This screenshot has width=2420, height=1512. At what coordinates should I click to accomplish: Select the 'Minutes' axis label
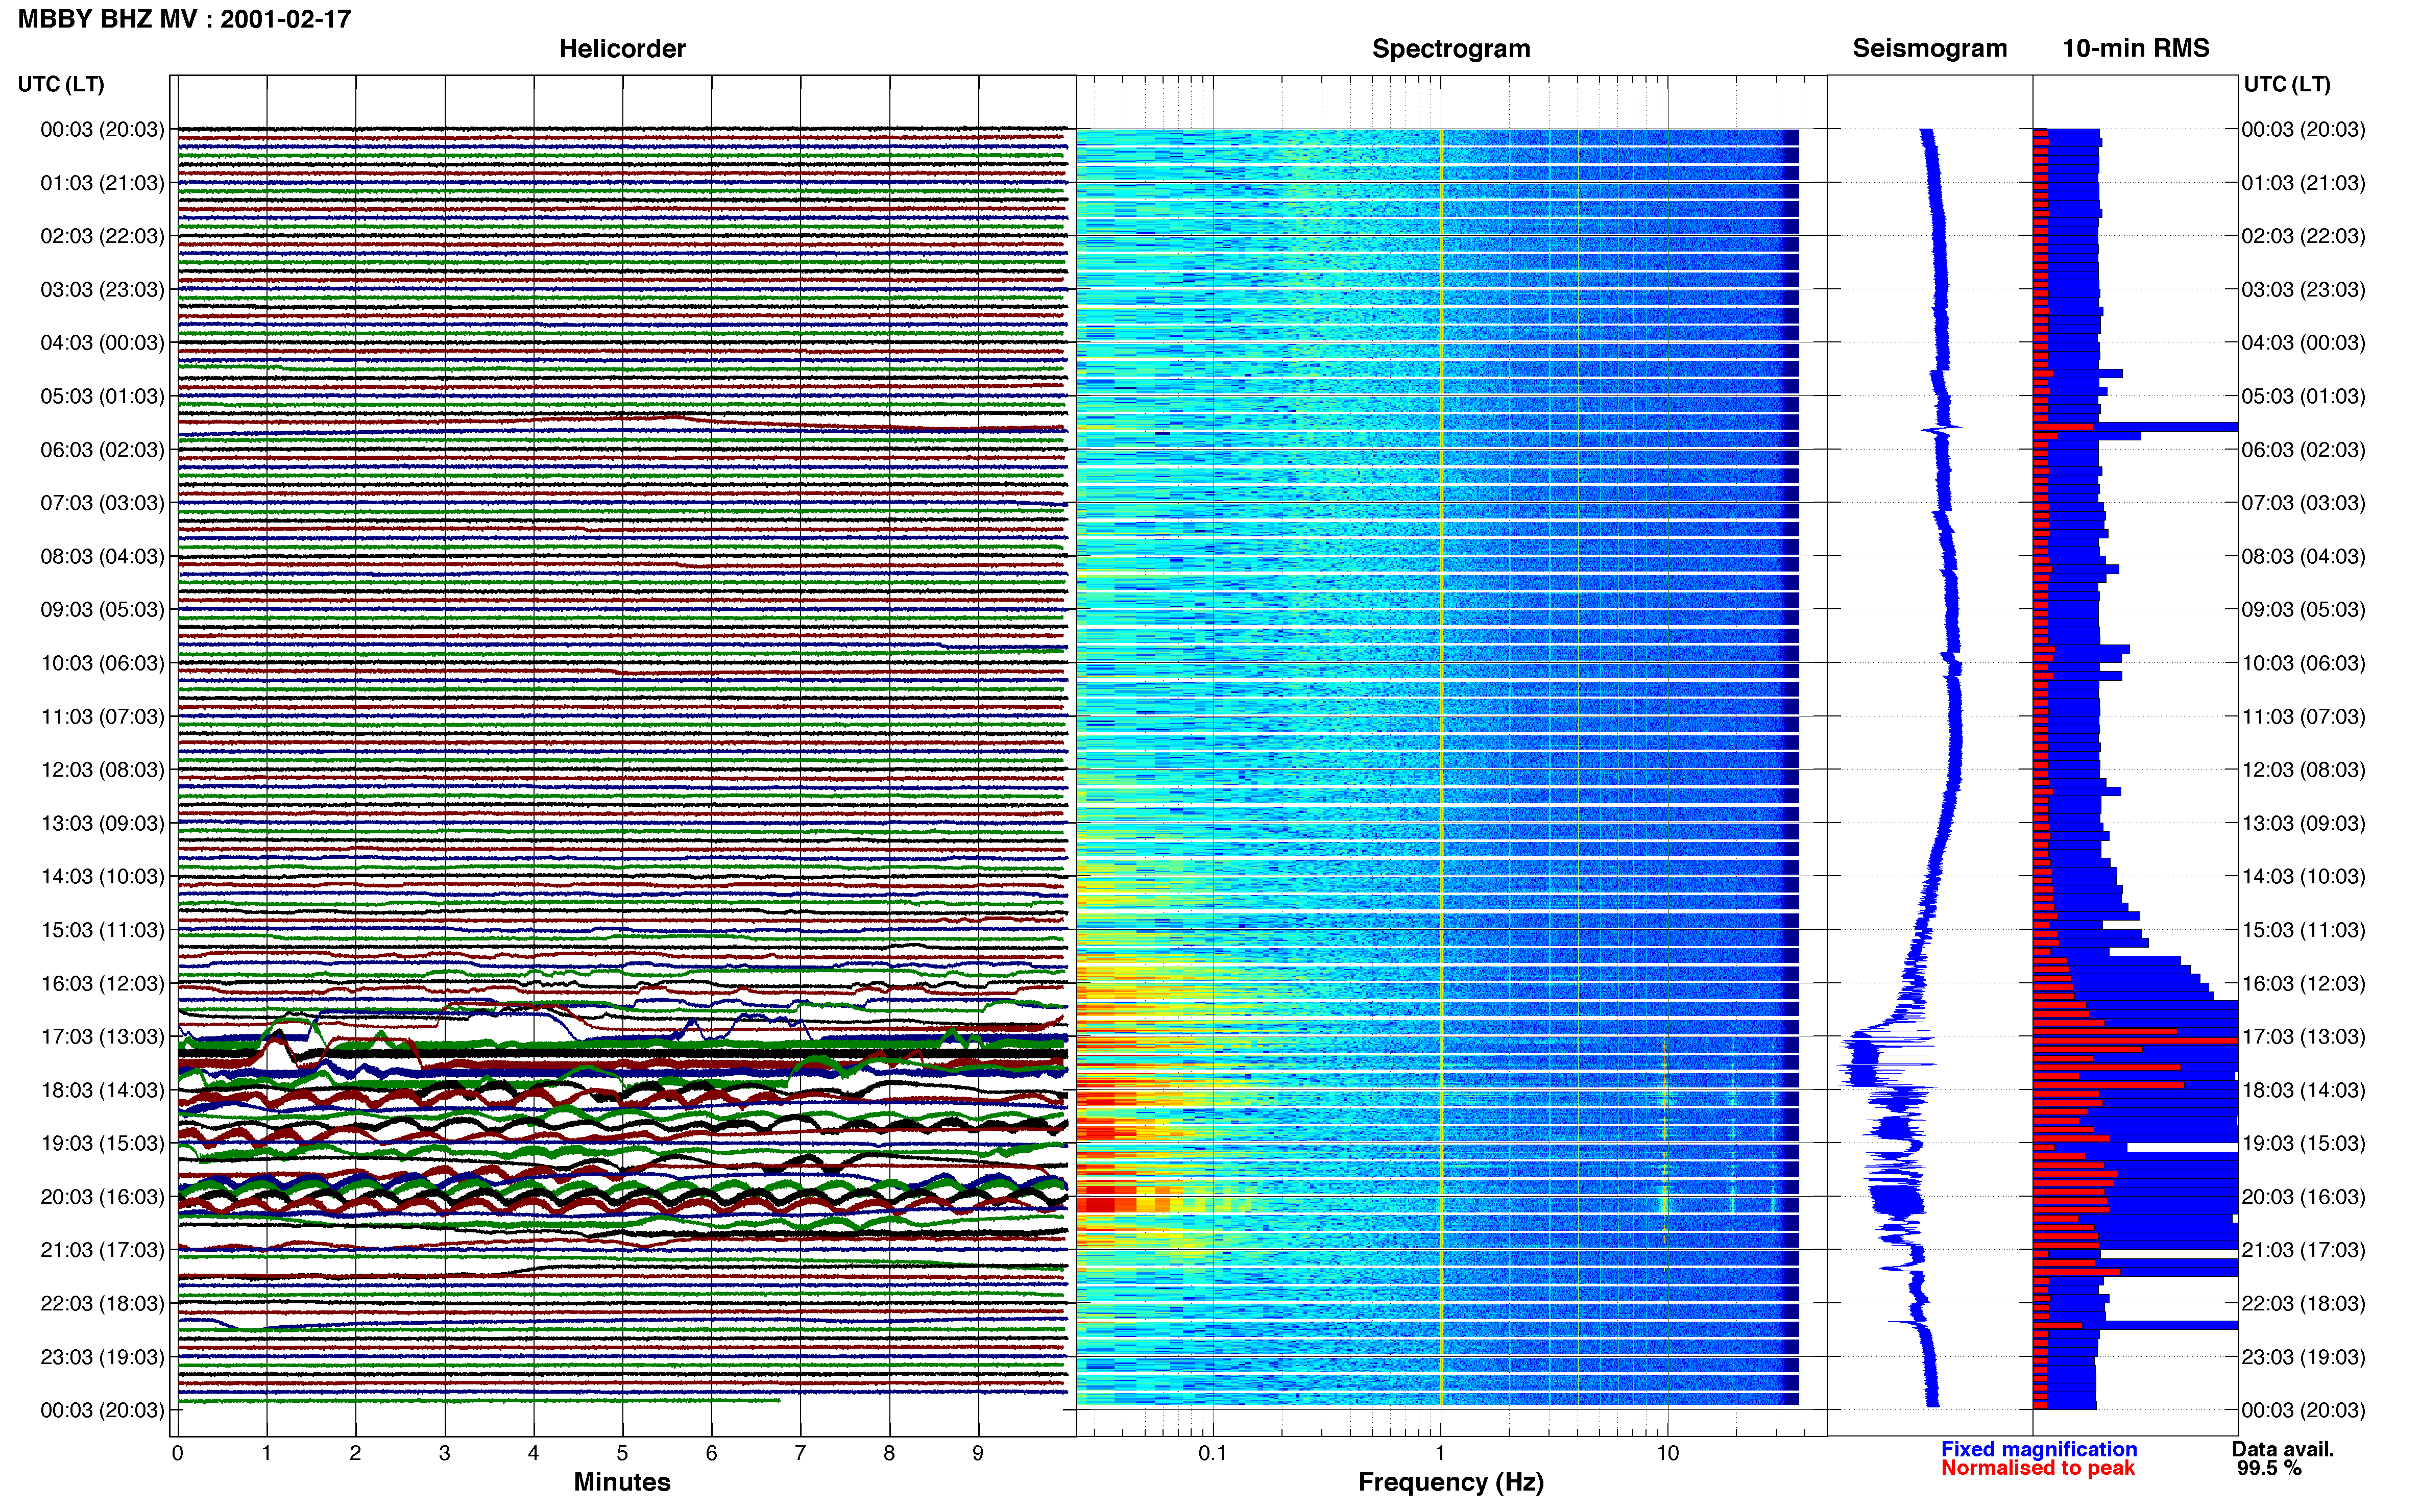click(x=622, y=1482)
